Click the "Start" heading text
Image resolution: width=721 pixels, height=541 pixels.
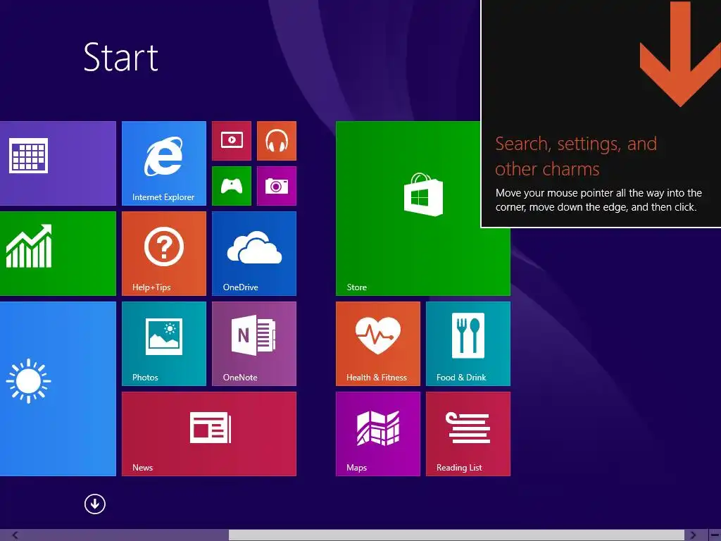pyautogui.click(x=121, y=58)
